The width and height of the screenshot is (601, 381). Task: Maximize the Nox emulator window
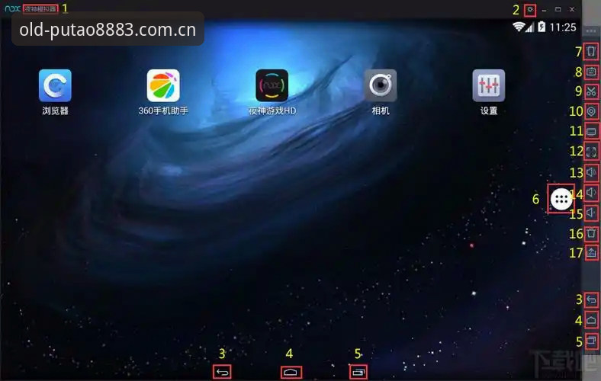(x=558, y=9)
